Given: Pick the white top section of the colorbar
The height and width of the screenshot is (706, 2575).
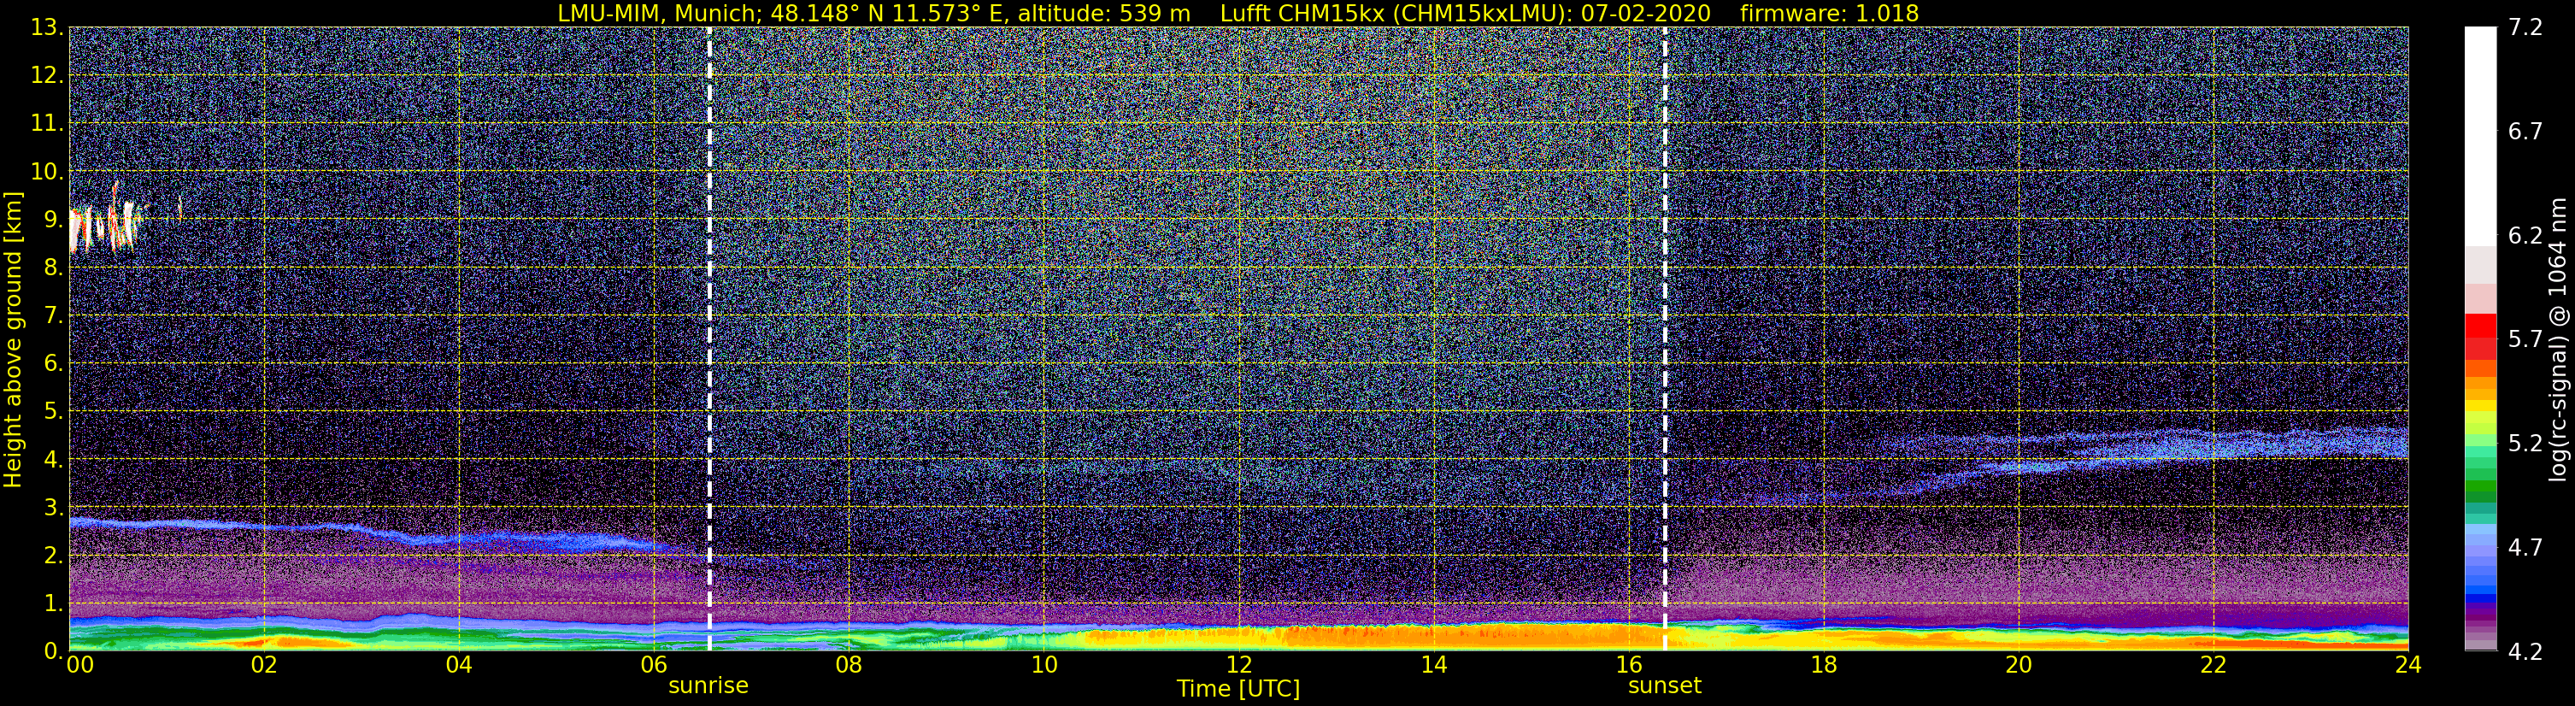Looking at the screenshot, I should pos(2480,137).
